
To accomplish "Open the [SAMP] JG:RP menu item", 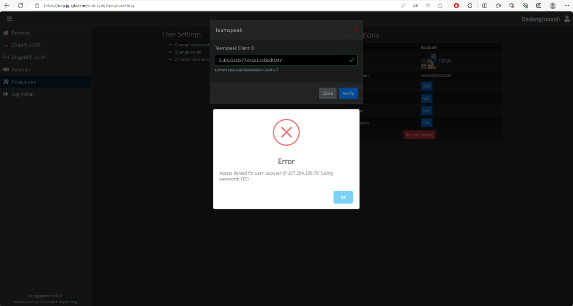I will [46, 45].
